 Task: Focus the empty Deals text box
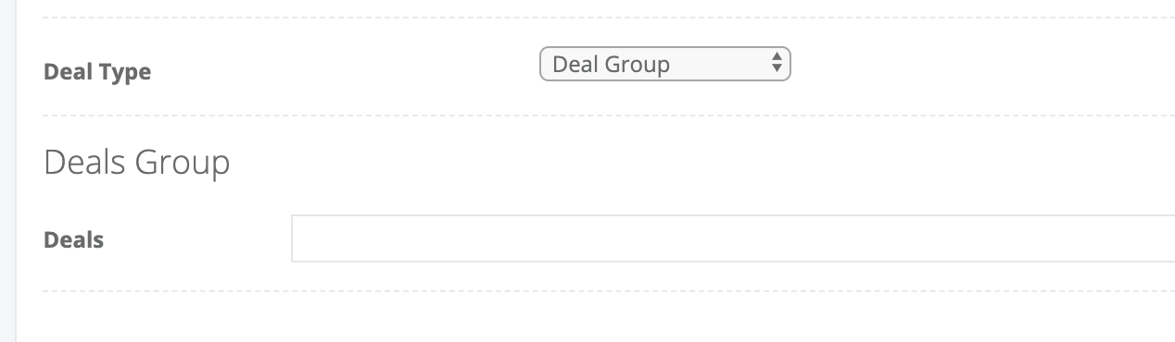tap(733, 238)
